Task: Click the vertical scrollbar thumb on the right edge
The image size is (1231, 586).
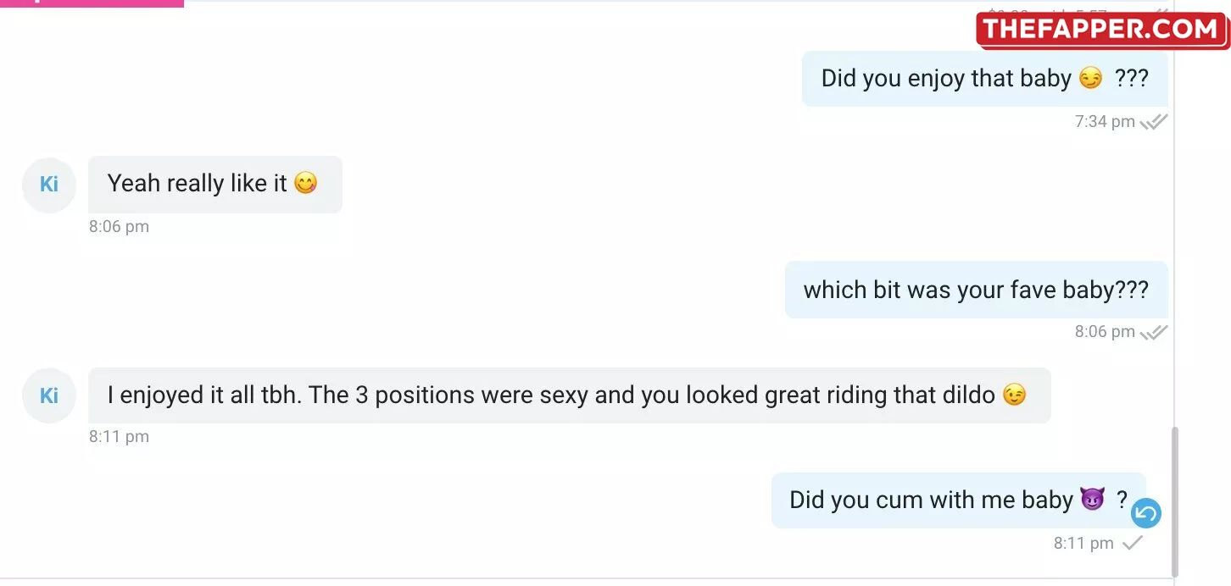Action: (x=1174, y=500)
